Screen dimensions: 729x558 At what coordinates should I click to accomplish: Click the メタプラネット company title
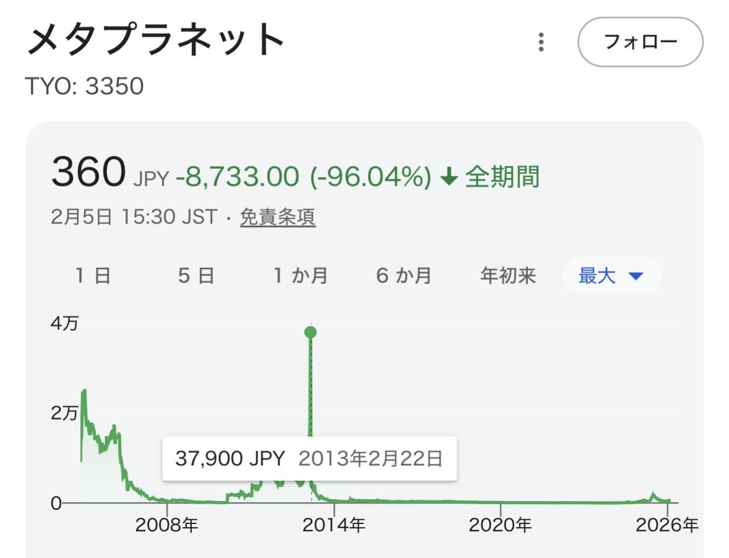click(156, 41)
